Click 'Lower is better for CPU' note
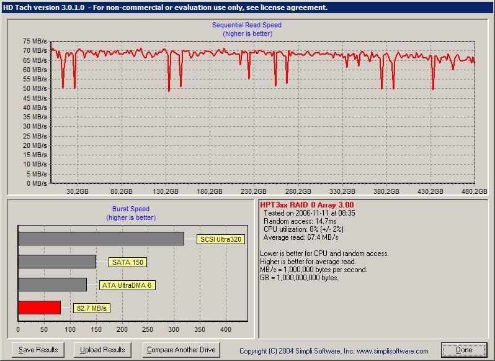 coord(324,254)
